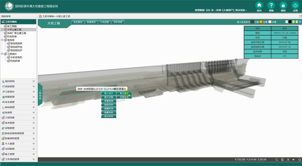Click the house icon in bottom status bar
Screen dimensions: 302x166
pos(288,160)
